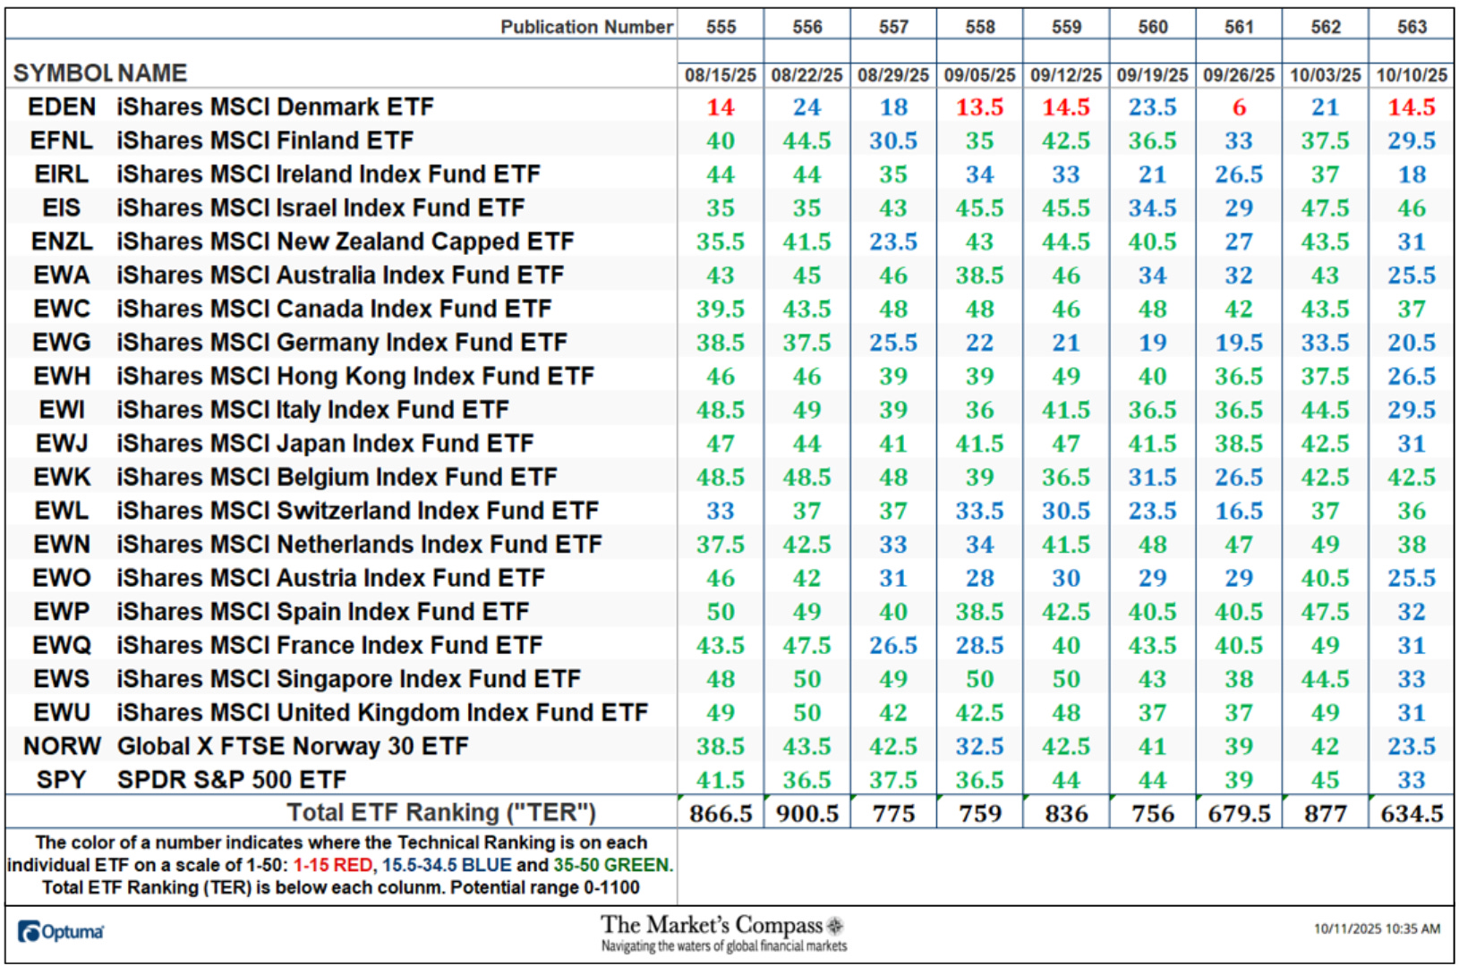Click the 10/10/25 date header

1412,75
